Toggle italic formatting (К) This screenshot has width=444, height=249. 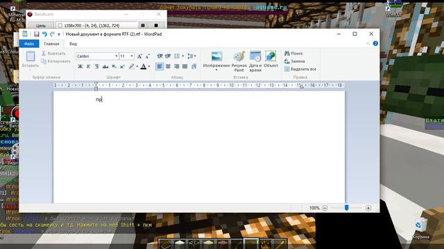pyautogui.click(x=88, y=66)
